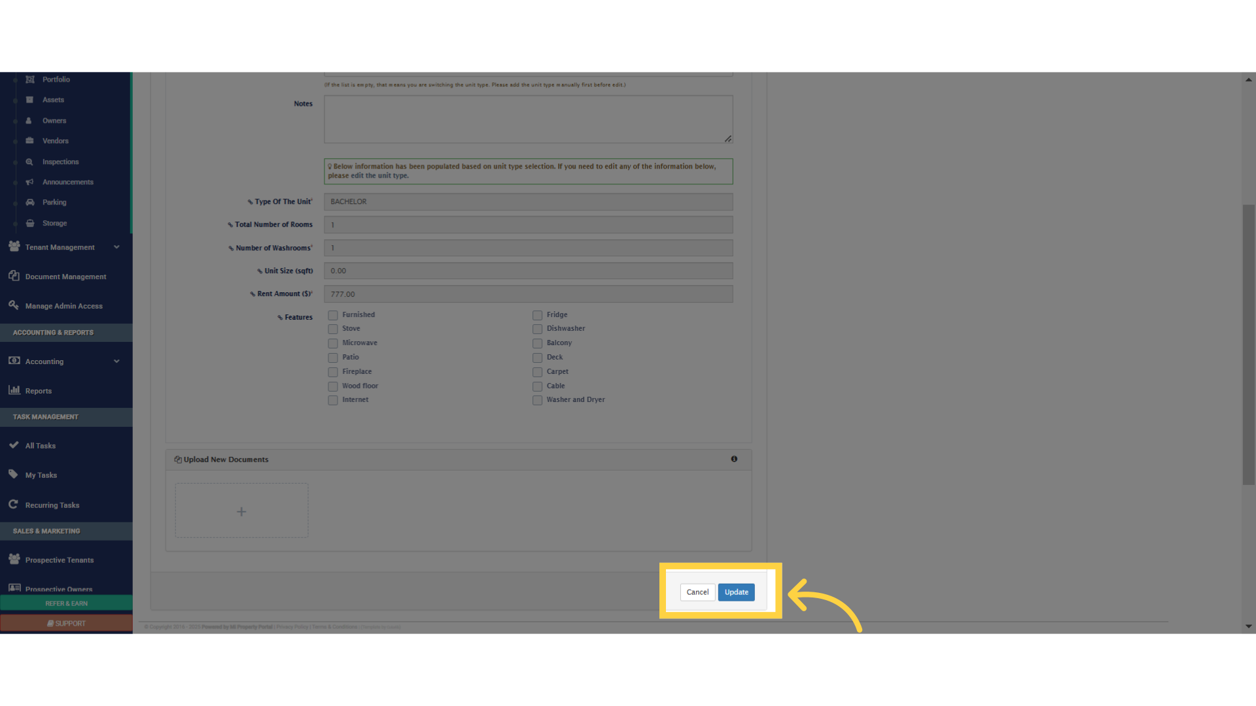Click the Update button
The width and height of the screenshot is (1256, 706).
coord(736,592)
